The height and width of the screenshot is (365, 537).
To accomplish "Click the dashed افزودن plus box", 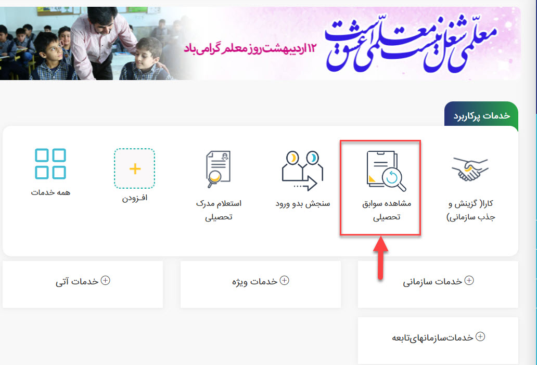I will click(135, 168).
